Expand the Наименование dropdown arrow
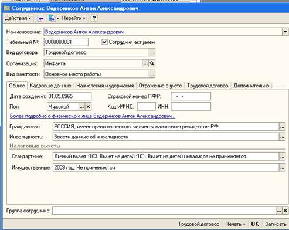289x230 pixels. (285, 32)
